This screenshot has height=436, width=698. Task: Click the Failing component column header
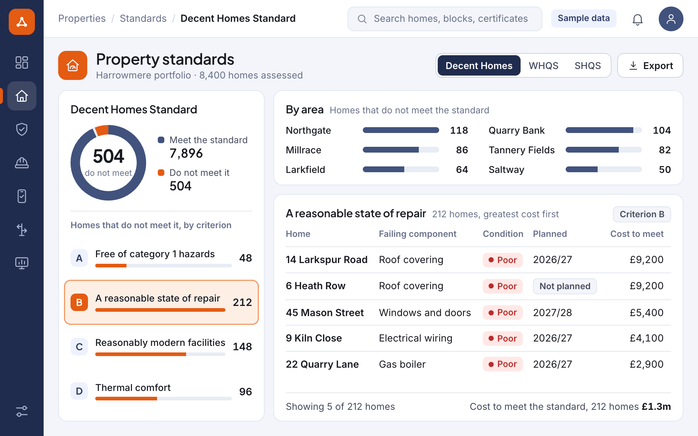417,234
